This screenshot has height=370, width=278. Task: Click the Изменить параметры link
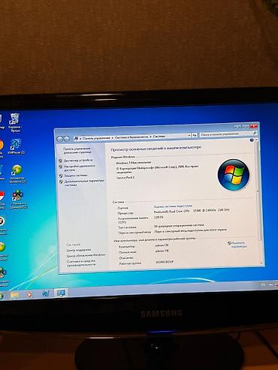[x=238, y=245]
